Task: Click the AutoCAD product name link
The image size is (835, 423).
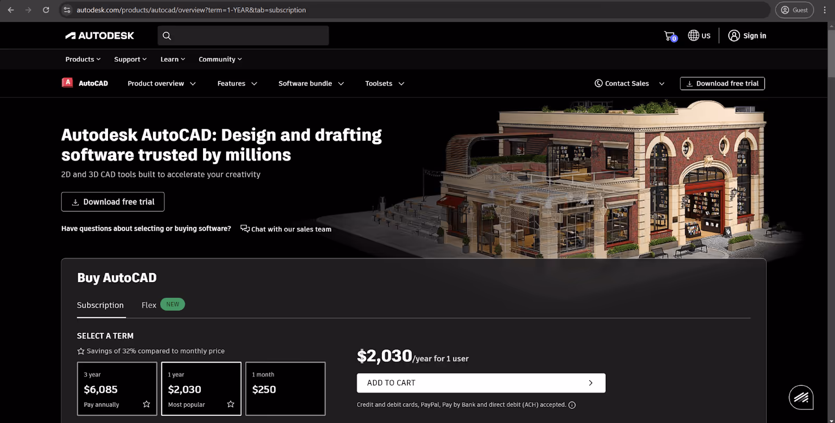Action: click(93, 83)
